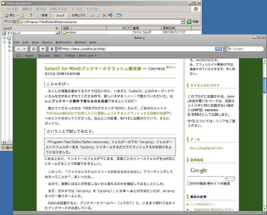Open the 表示(V) menu in Explorer
The width and height of the screenshot is (267, 215).
[41, 9]
